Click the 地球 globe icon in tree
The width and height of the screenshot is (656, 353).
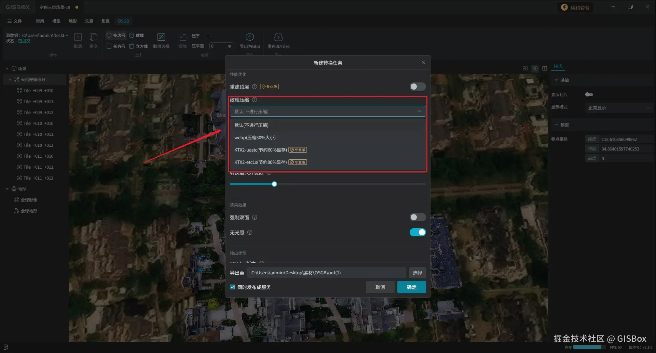point(14,189)
